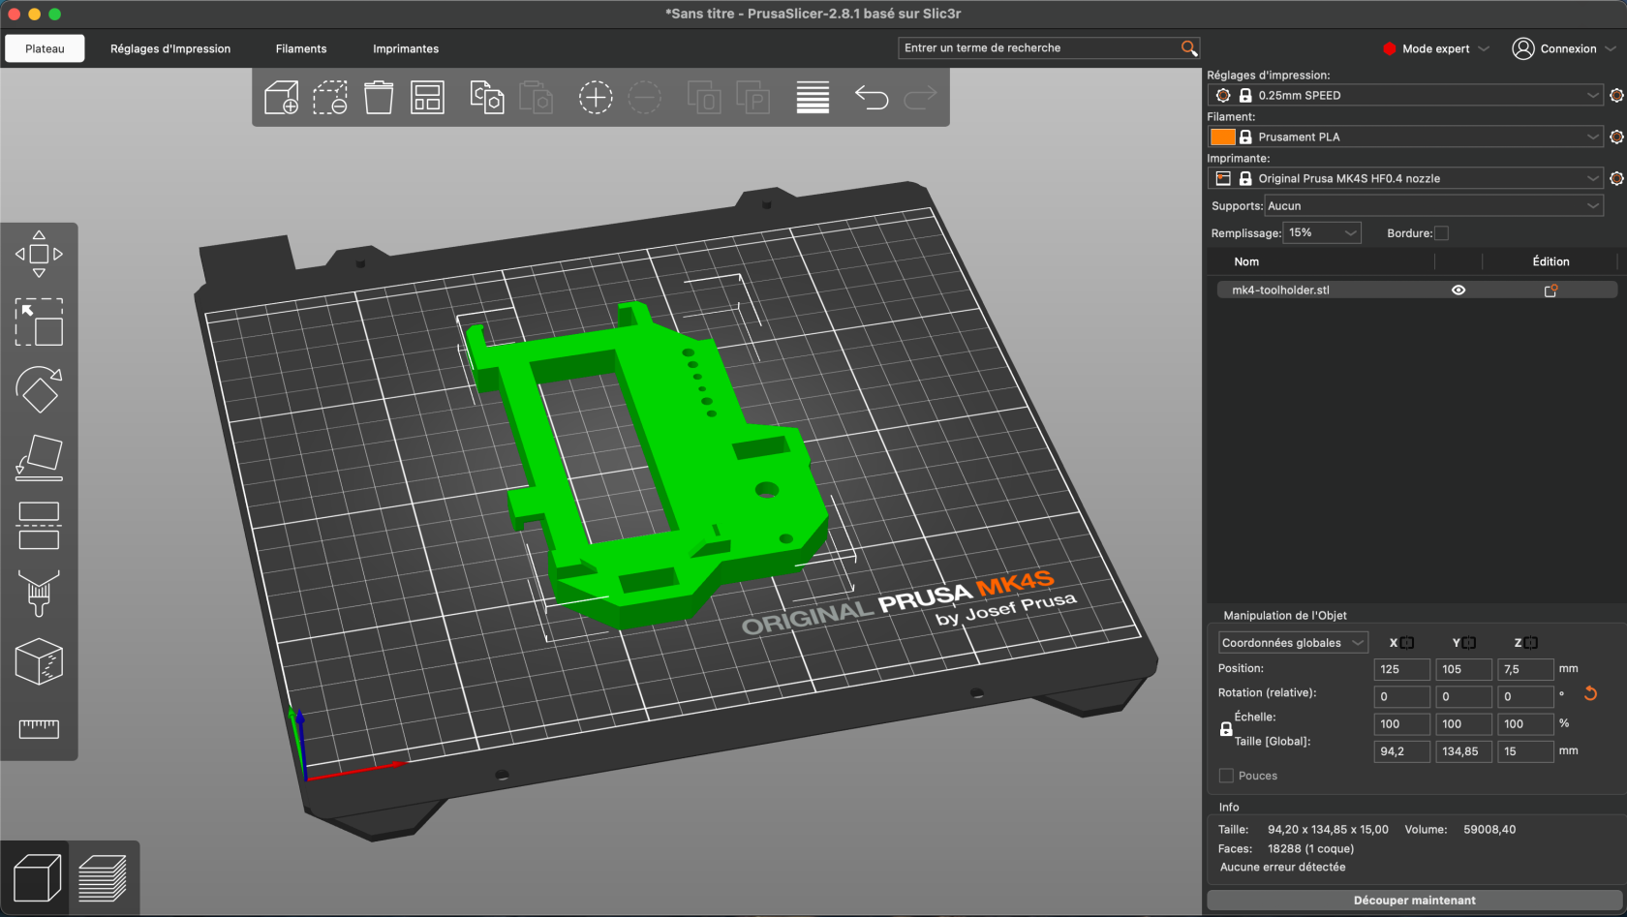Open the Mode expert dropdown

(x=1436, y=48)
